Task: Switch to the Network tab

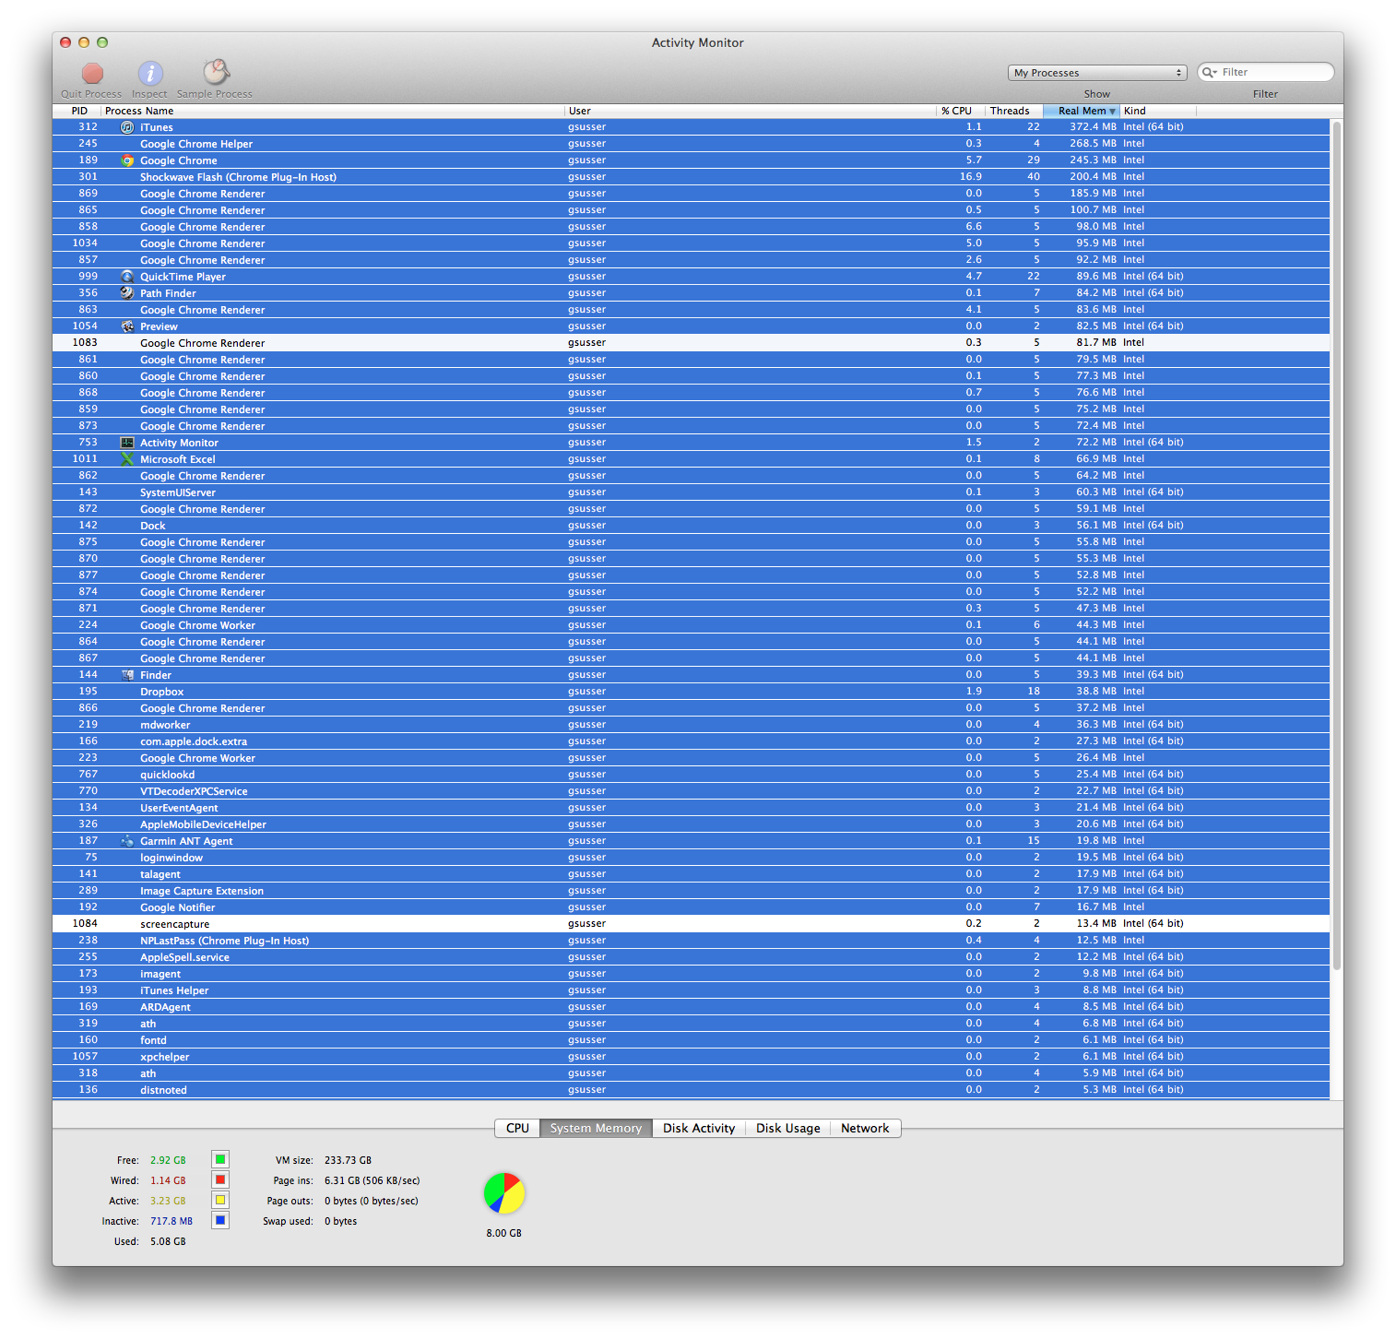Action: pyautogui.click(x=865, y=1128)
